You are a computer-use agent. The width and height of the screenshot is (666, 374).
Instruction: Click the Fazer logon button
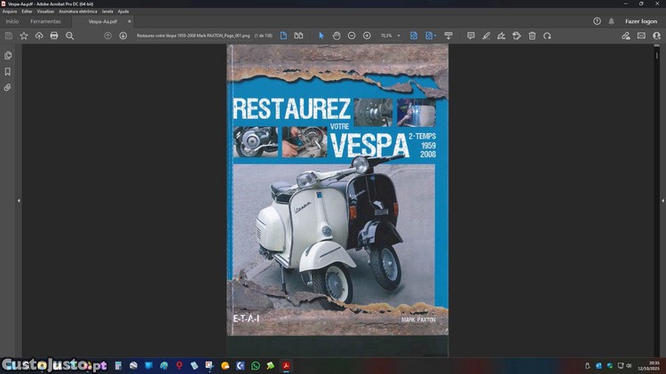pos(641,21)
